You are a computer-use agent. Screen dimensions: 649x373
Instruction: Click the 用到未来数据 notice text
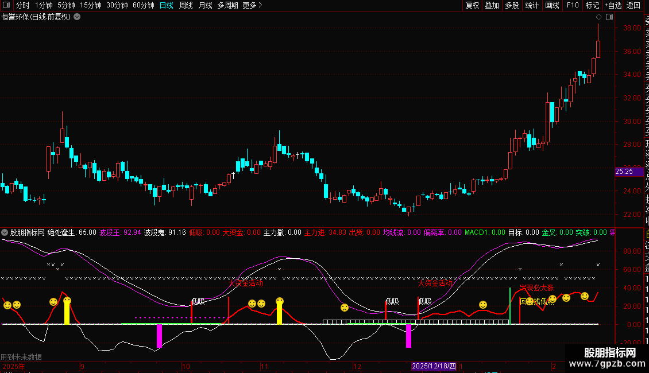click(21, 357)
